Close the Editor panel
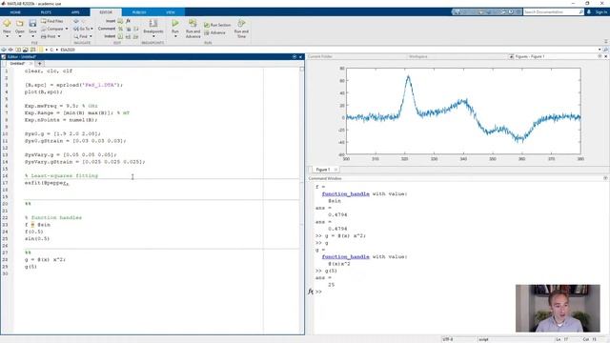610x343 pixels. tap(300, 57)
